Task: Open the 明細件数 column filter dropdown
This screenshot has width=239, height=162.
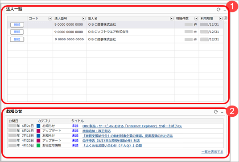Action: click(196, 19)
